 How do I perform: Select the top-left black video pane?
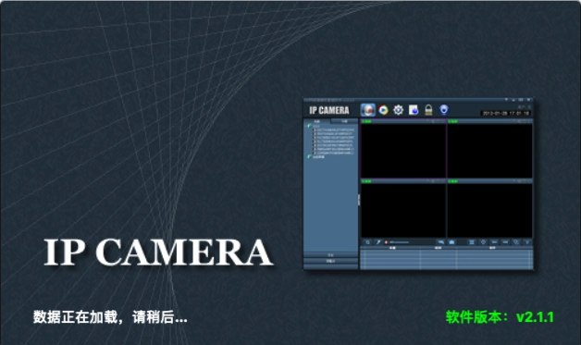pos(403,151)
